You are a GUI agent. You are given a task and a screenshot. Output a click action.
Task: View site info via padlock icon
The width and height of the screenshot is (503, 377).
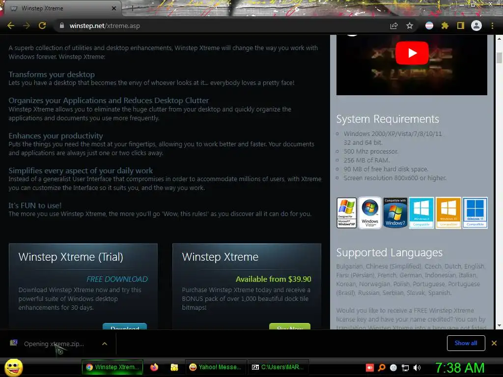62,26
